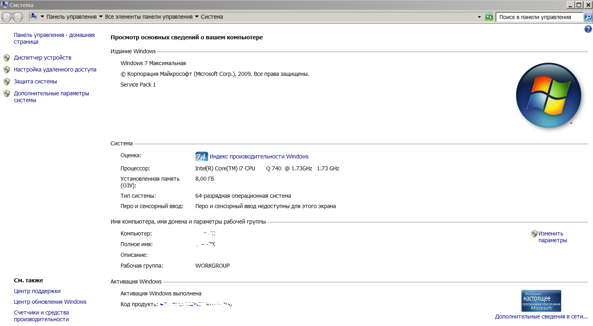Image resolution: width=593 pixels, height=326 pixels.
Task: Click the Intel Core i7 Q 740 processor value
Action: click(x=267, y=168)
